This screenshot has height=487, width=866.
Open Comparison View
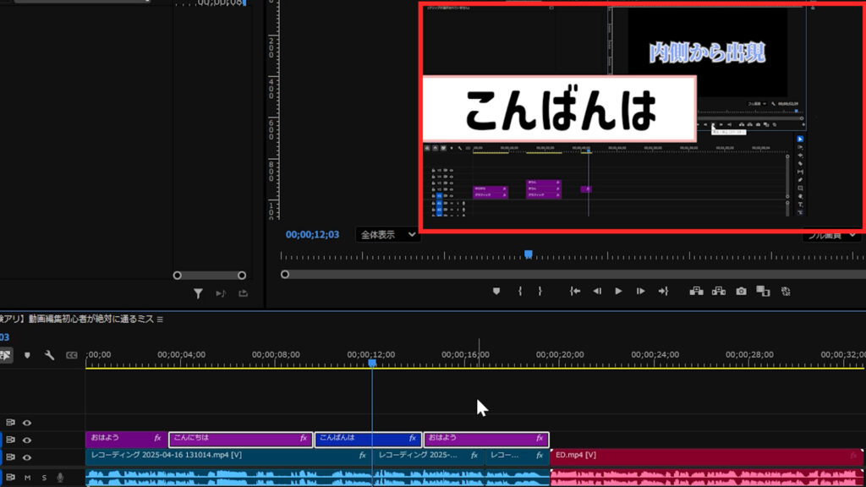click(763, 291)
